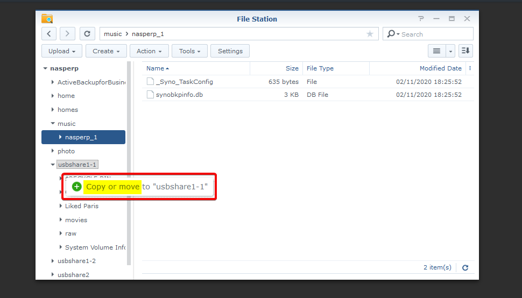Select the usbshare2 tree item
The image size is (522, 298).
coord(73,275)
